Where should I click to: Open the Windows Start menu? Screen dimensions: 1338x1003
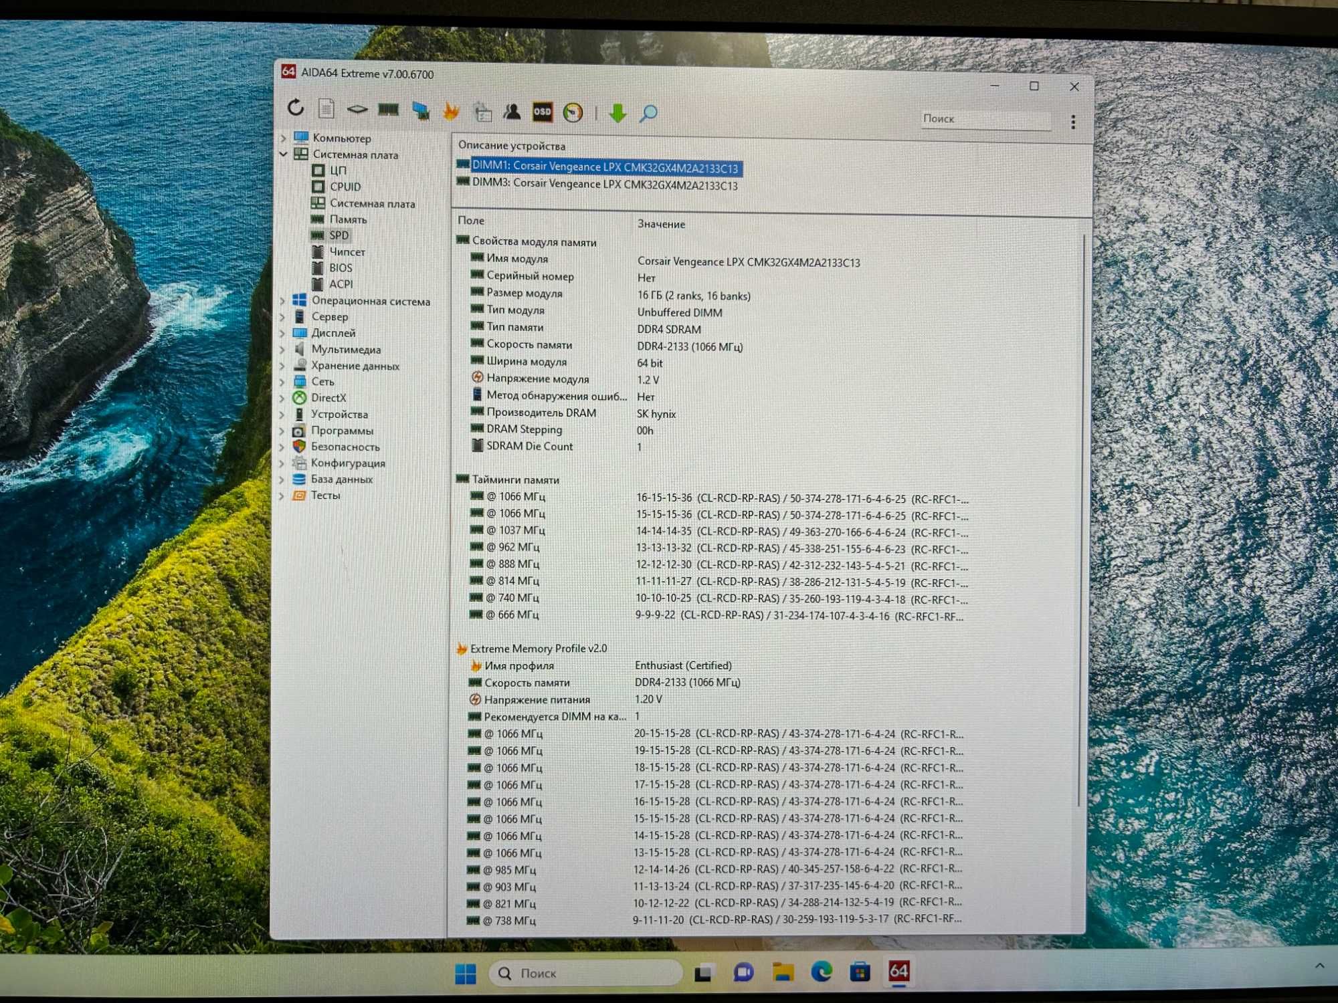(x=466, y=974)
